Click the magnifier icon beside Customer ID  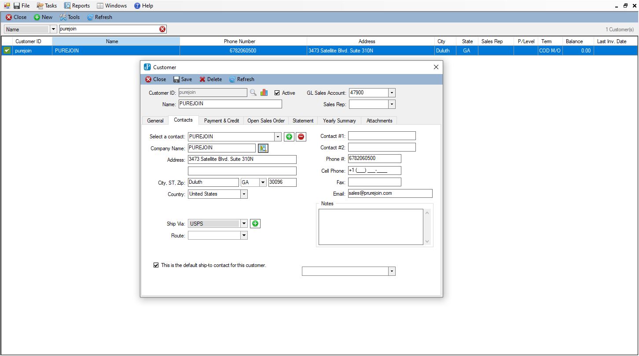pyautogui.click(x=253, y=93)
